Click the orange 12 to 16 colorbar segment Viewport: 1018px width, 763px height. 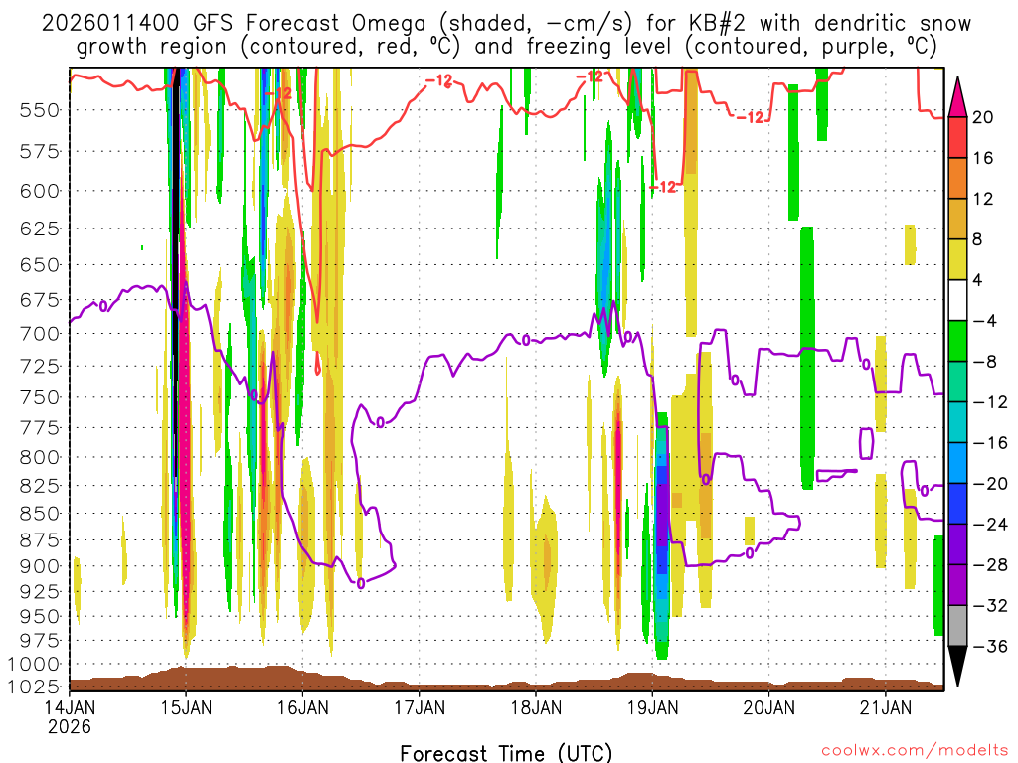(x=957, y=179)
